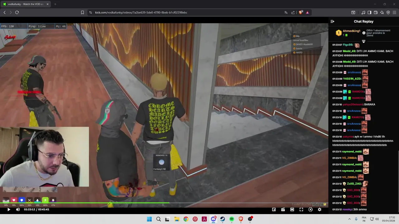Open Brave browser taskbar icon
399x224 pixels.
tap(241, 219)
